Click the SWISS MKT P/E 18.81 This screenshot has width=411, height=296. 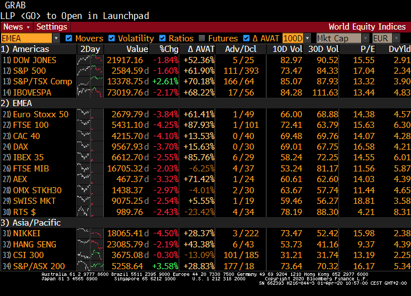pos(364,201)
